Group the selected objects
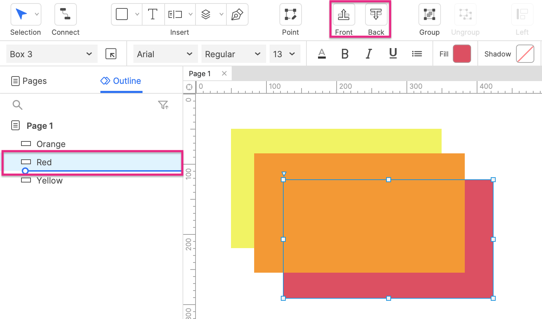This screenshot has height=319, width=542. (429, 14)
